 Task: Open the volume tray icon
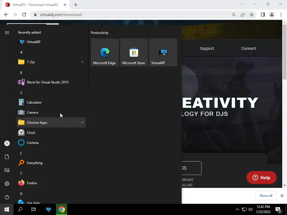(251, 209)
